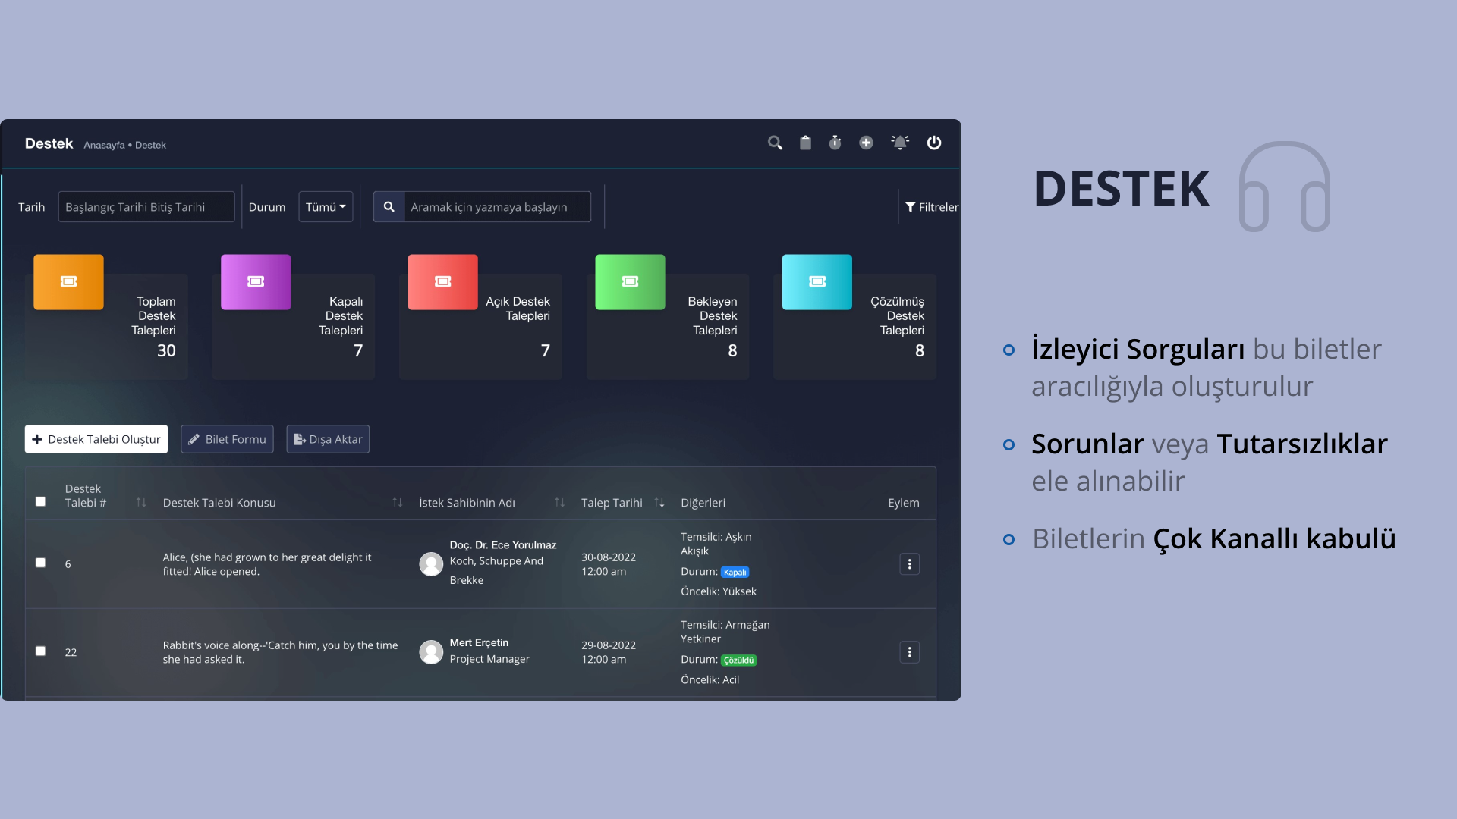Click the Anasayfa breadcrumb link

tap(104, 145)
